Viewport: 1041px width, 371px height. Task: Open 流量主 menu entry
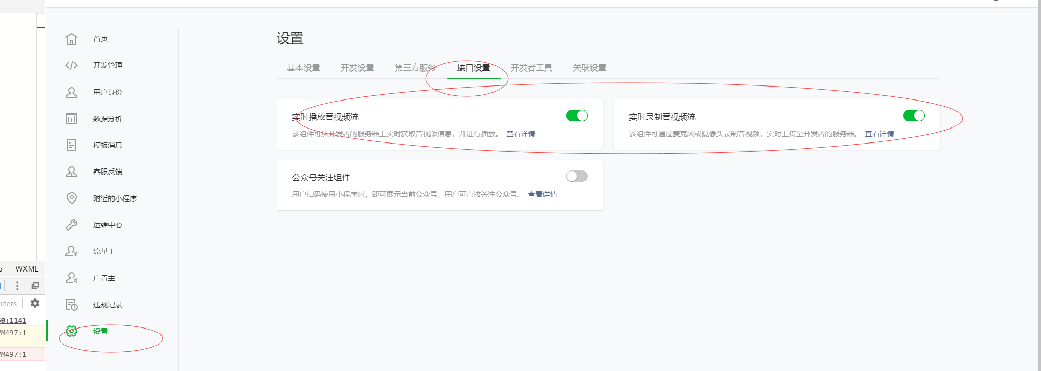pos(104,251)
